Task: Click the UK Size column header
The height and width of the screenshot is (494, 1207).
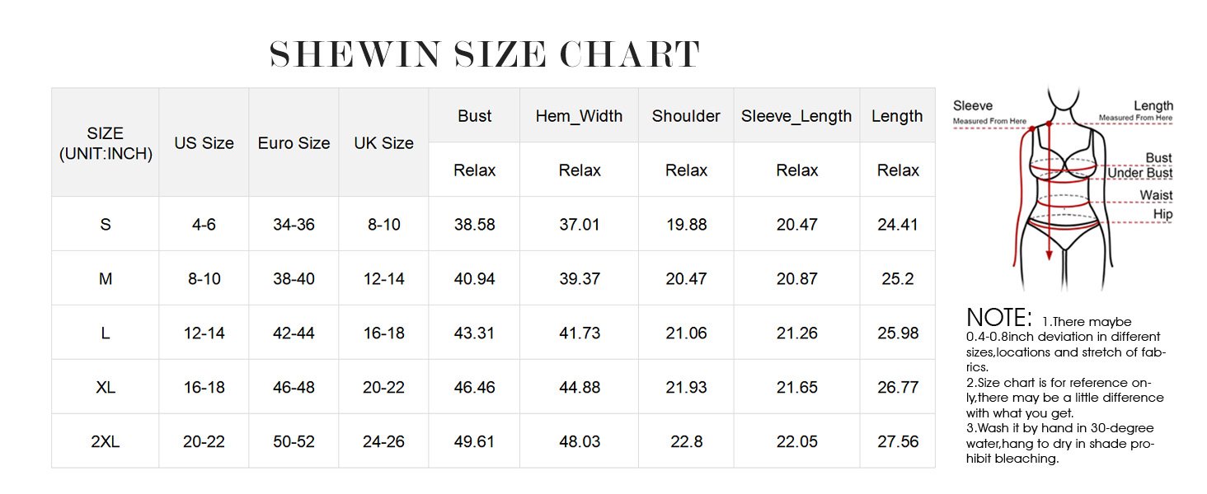Action: point(383,143)
